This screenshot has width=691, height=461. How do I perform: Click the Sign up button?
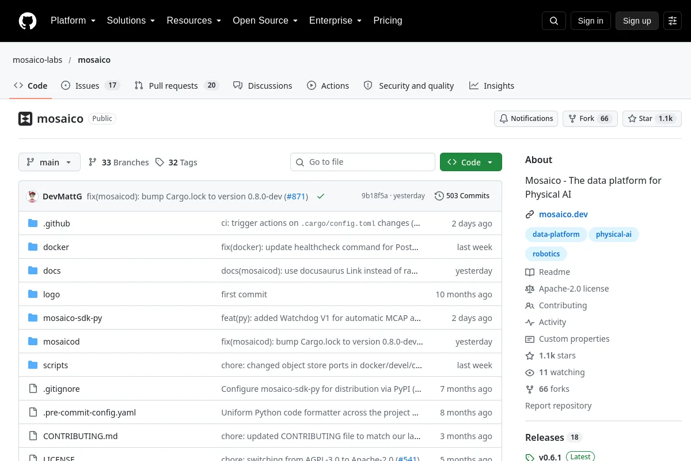pyautogui.click(x=637, y=21)
